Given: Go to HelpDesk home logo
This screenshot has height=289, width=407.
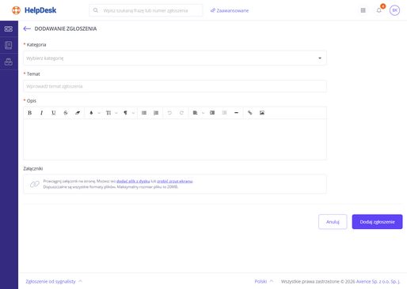Looking at the screenshot, I should [34, 10].
